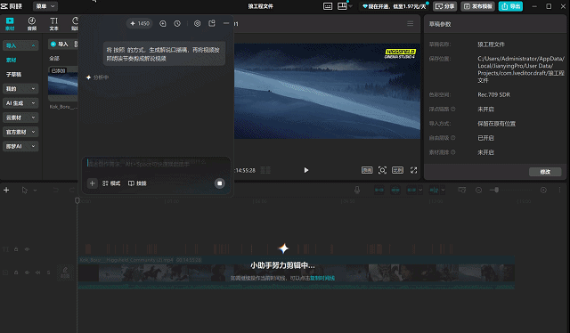This screenshot has width=570, height=333.
Task: Click the 导出 export button
Action: pyautogui.click(x=510, y=6)
